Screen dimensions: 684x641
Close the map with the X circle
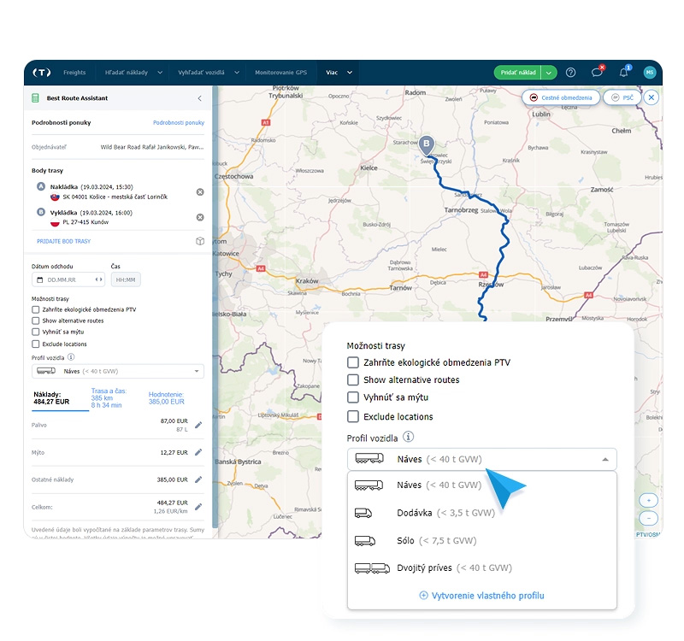(652, 97)
